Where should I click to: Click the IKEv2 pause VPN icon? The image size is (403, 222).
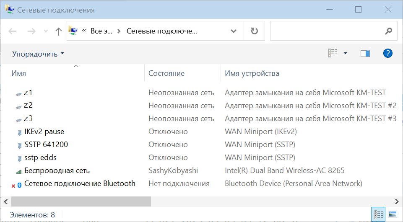[19, 133]
